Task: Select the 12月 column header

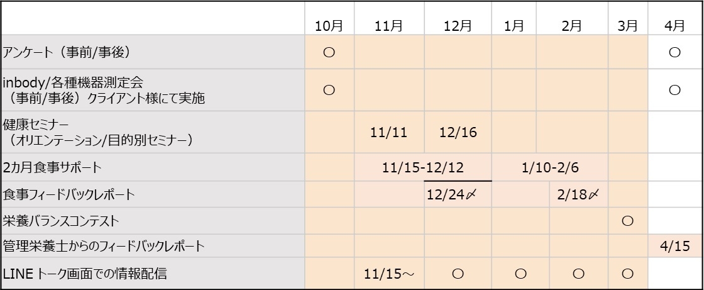Action: tap(458, 26)
